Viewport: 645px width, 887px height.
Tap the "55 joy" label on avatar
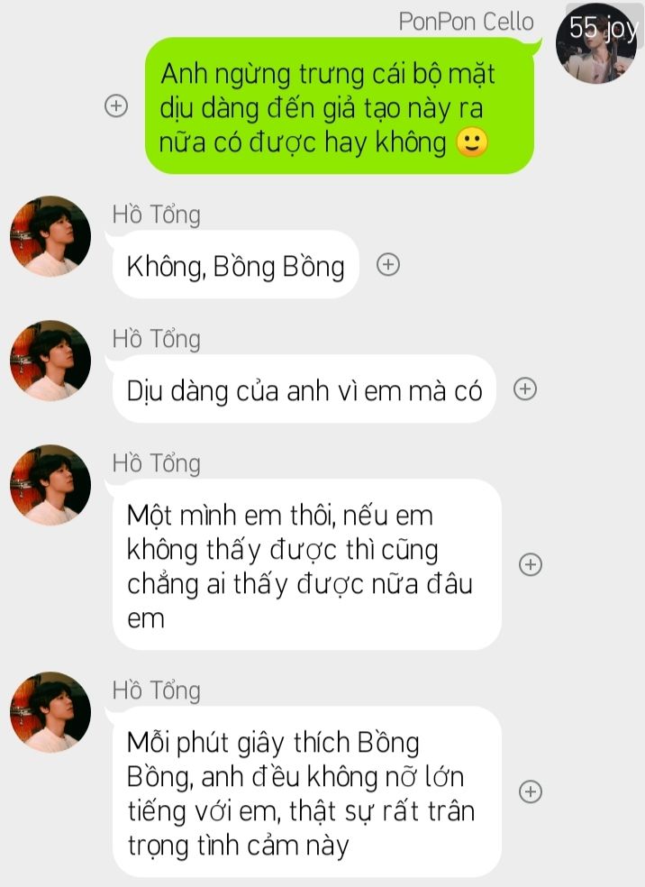tap(604, 27)
